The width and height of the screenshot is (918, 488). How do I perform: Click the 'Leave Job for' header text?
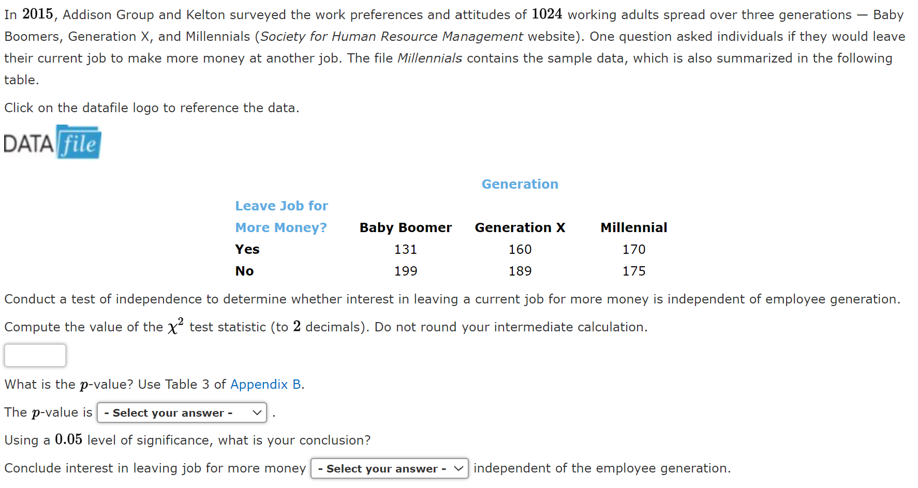point(282,206)
